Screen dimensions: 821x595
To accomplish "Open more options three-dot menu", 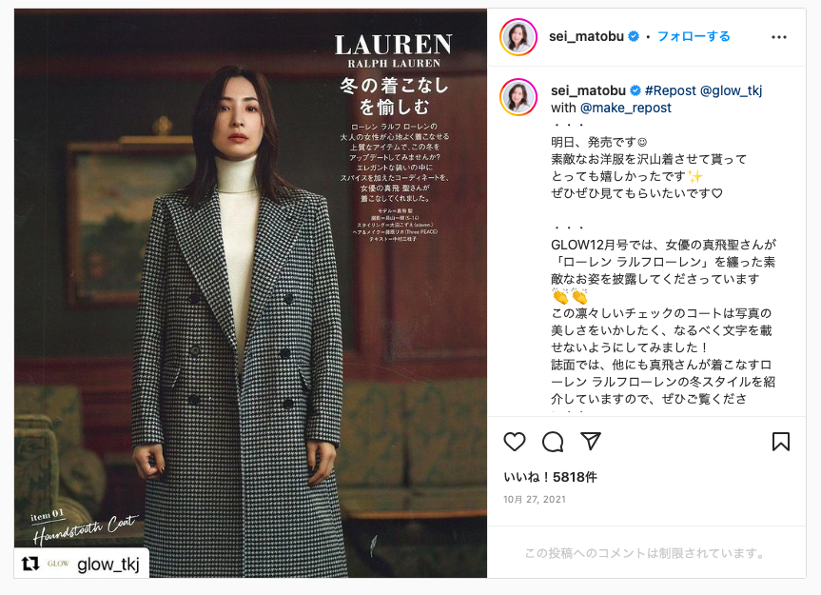I will 778,37.
